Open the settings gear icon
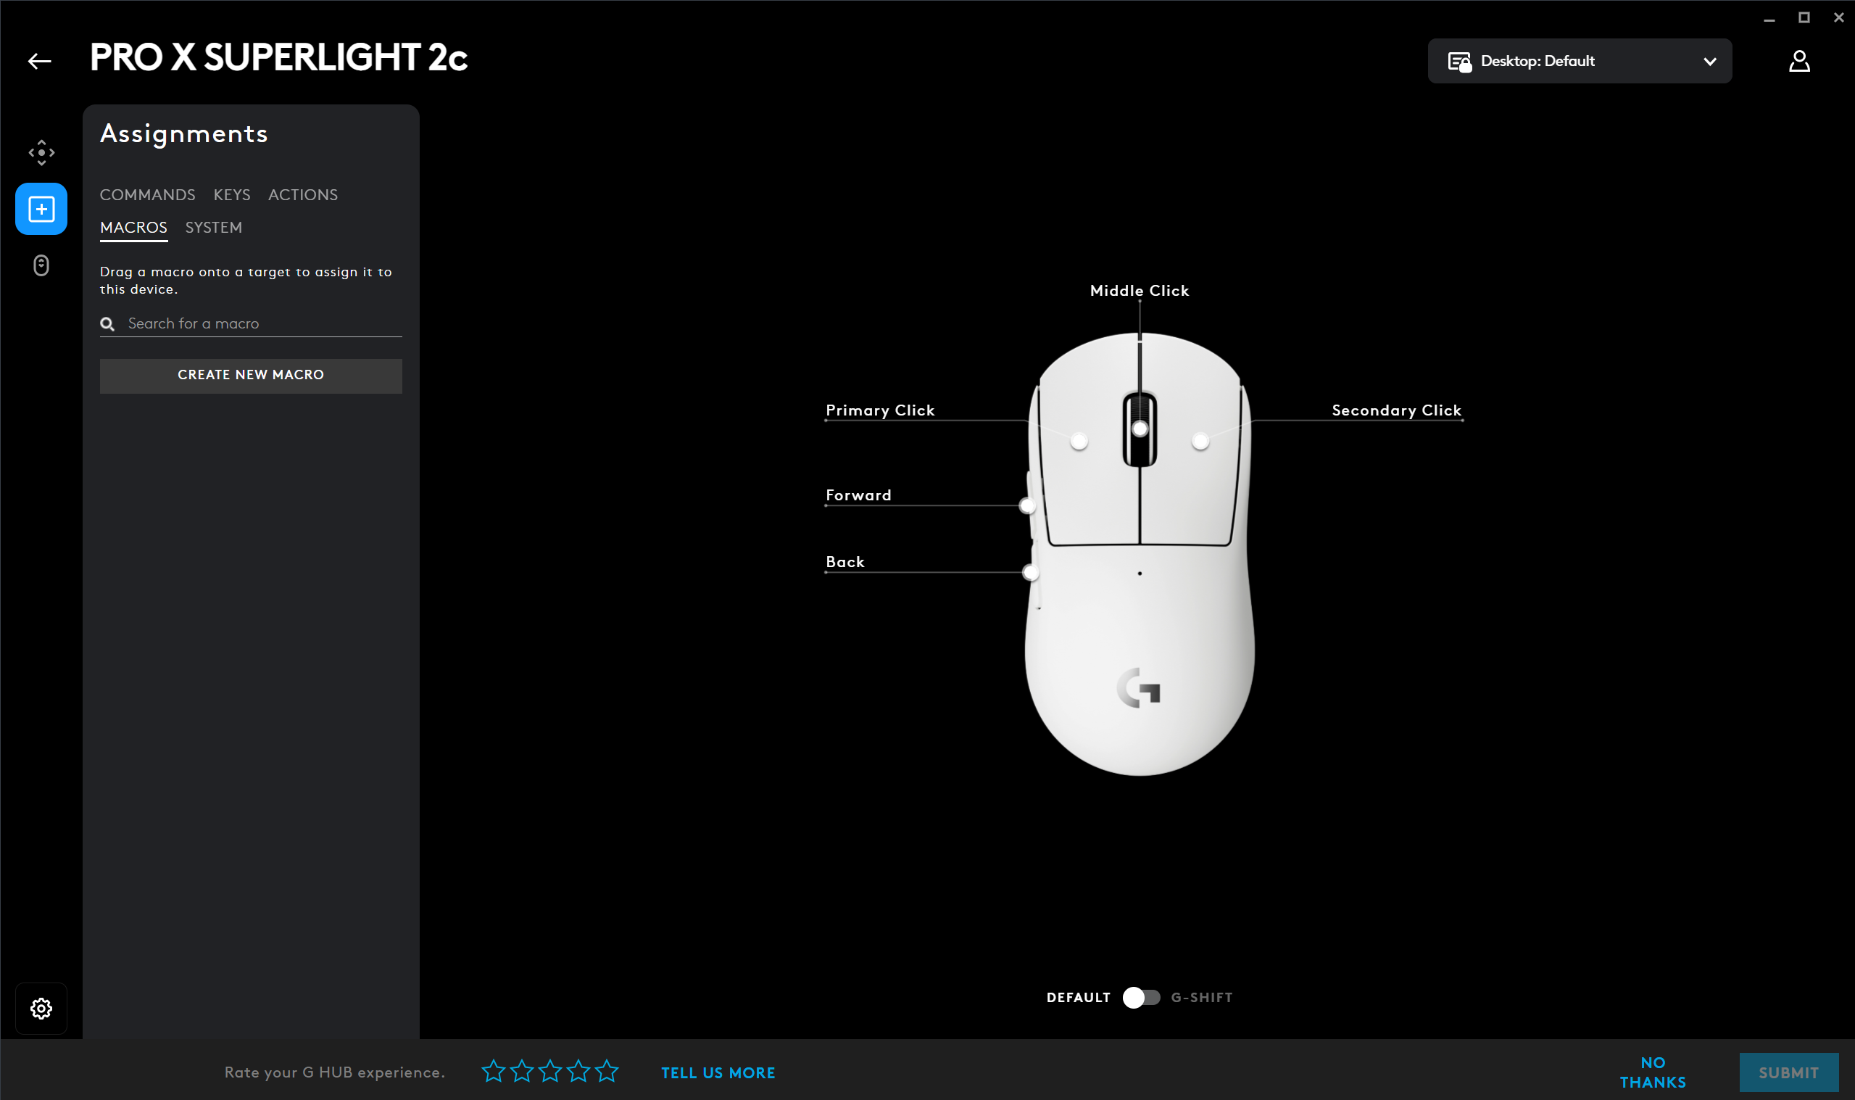 pyautogui.click(x=41, y=1008)
